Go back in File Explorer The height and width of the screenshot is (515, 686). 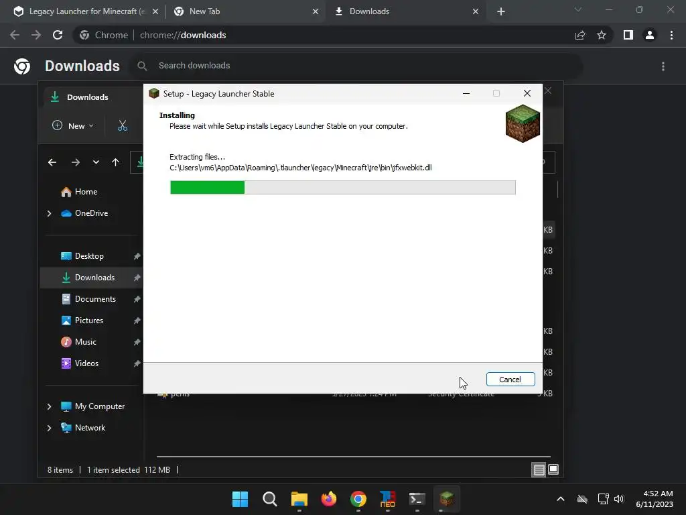[x=52, y=162]
